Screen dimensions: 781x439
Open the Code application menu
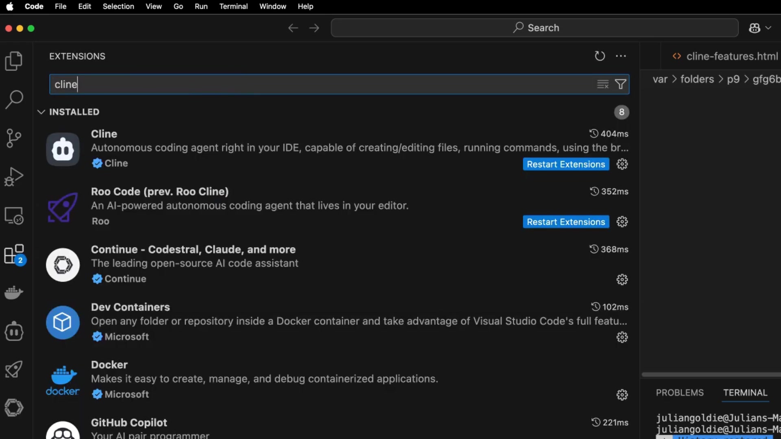(x=34, y=7)
